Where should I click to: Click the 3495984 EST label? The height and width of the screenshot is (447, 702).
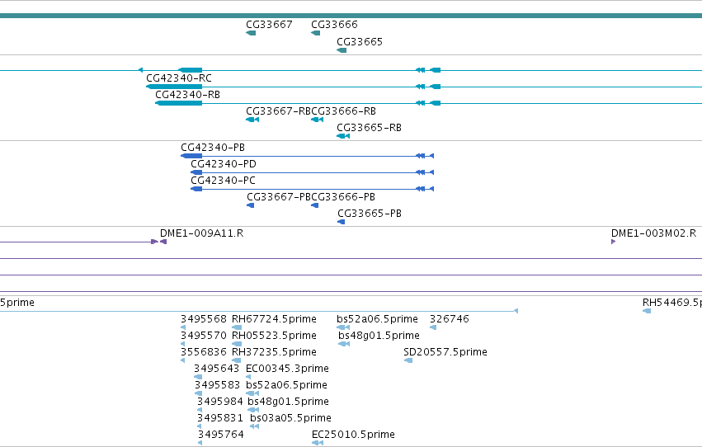coord(220,402)
